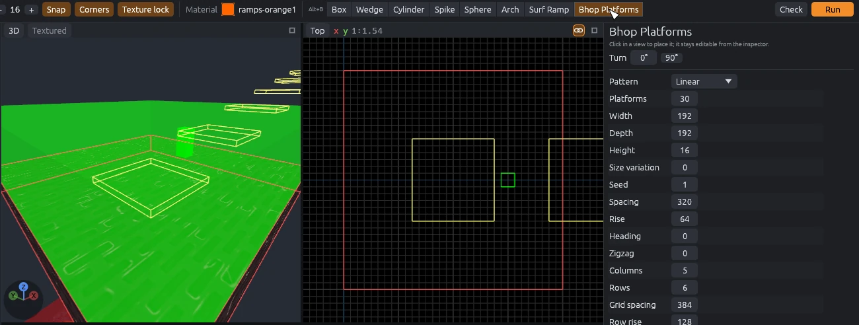
Task: Click the Grid spacing value field 384
Action: (685, 305)
